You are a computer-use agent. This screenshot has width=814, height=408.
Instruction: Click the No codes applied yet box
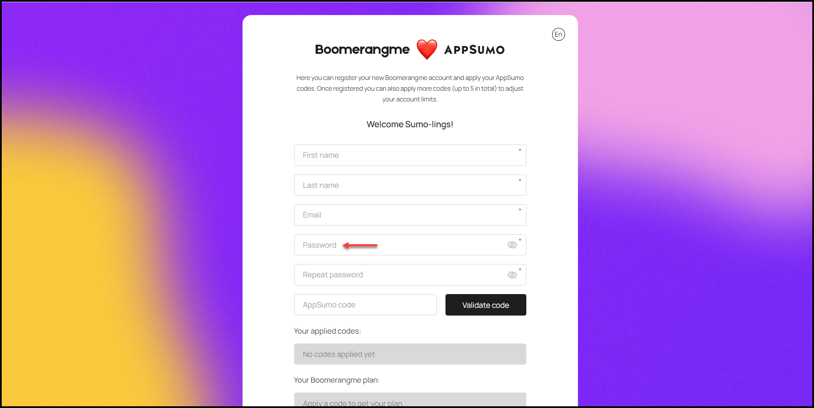pos(410,354)
